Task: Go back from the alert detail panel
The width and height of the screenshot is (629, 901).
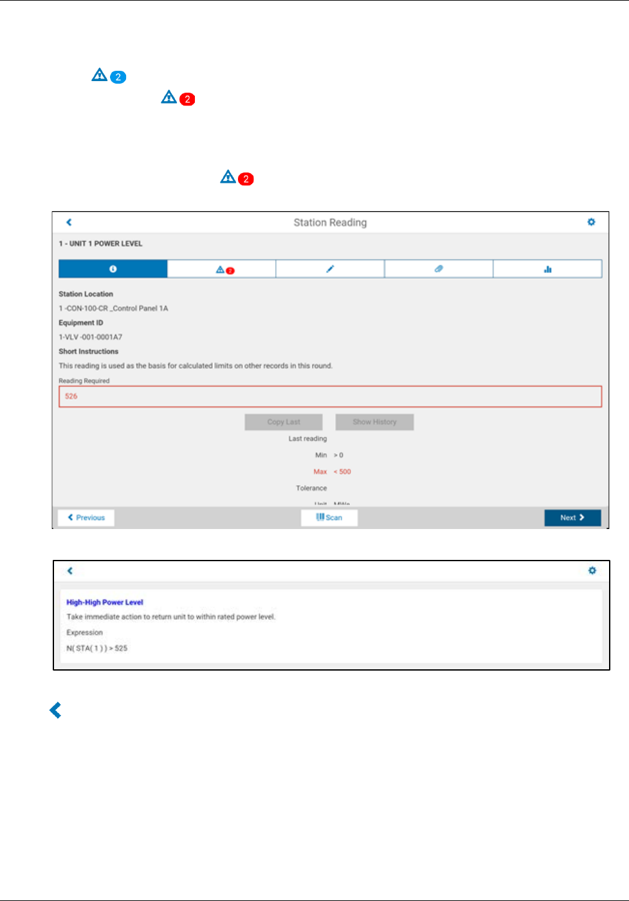Action: [70, 571]
